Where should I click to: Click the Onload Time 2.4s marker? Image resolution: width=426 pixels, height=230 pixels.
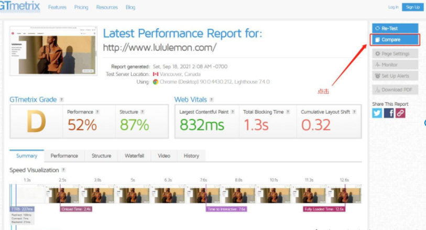click(x=76, y=209)
